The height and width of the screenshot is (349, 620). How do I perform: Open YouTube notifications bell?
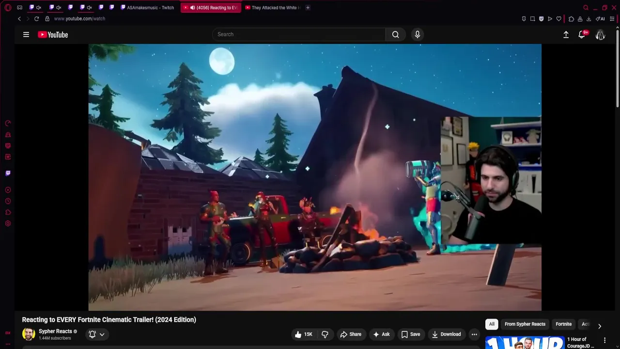pyautogui.click(x=582, y=34)
